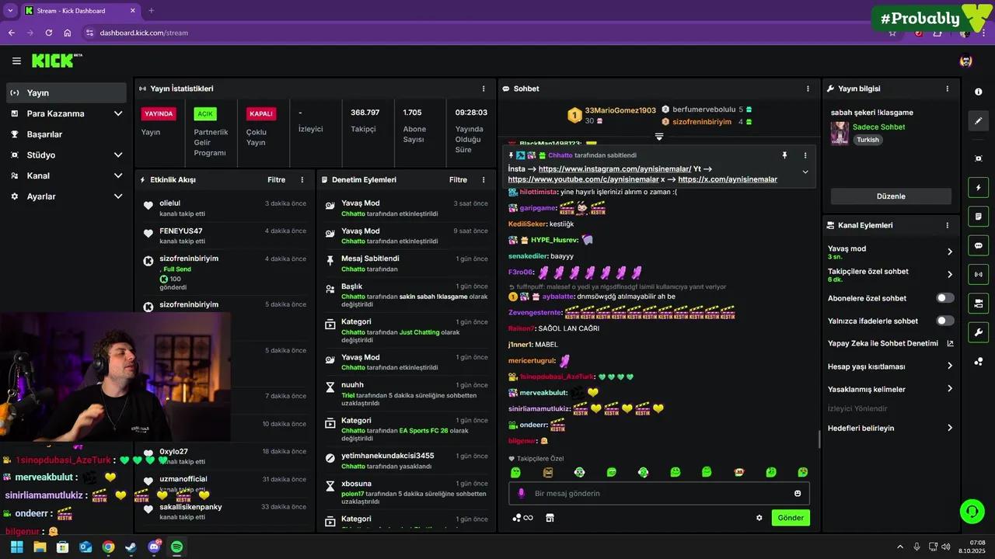995x559 pixels.
Task: Open Yapay Zeka ile Sohbet Denetimi
Action: click(x=890, y=343)
